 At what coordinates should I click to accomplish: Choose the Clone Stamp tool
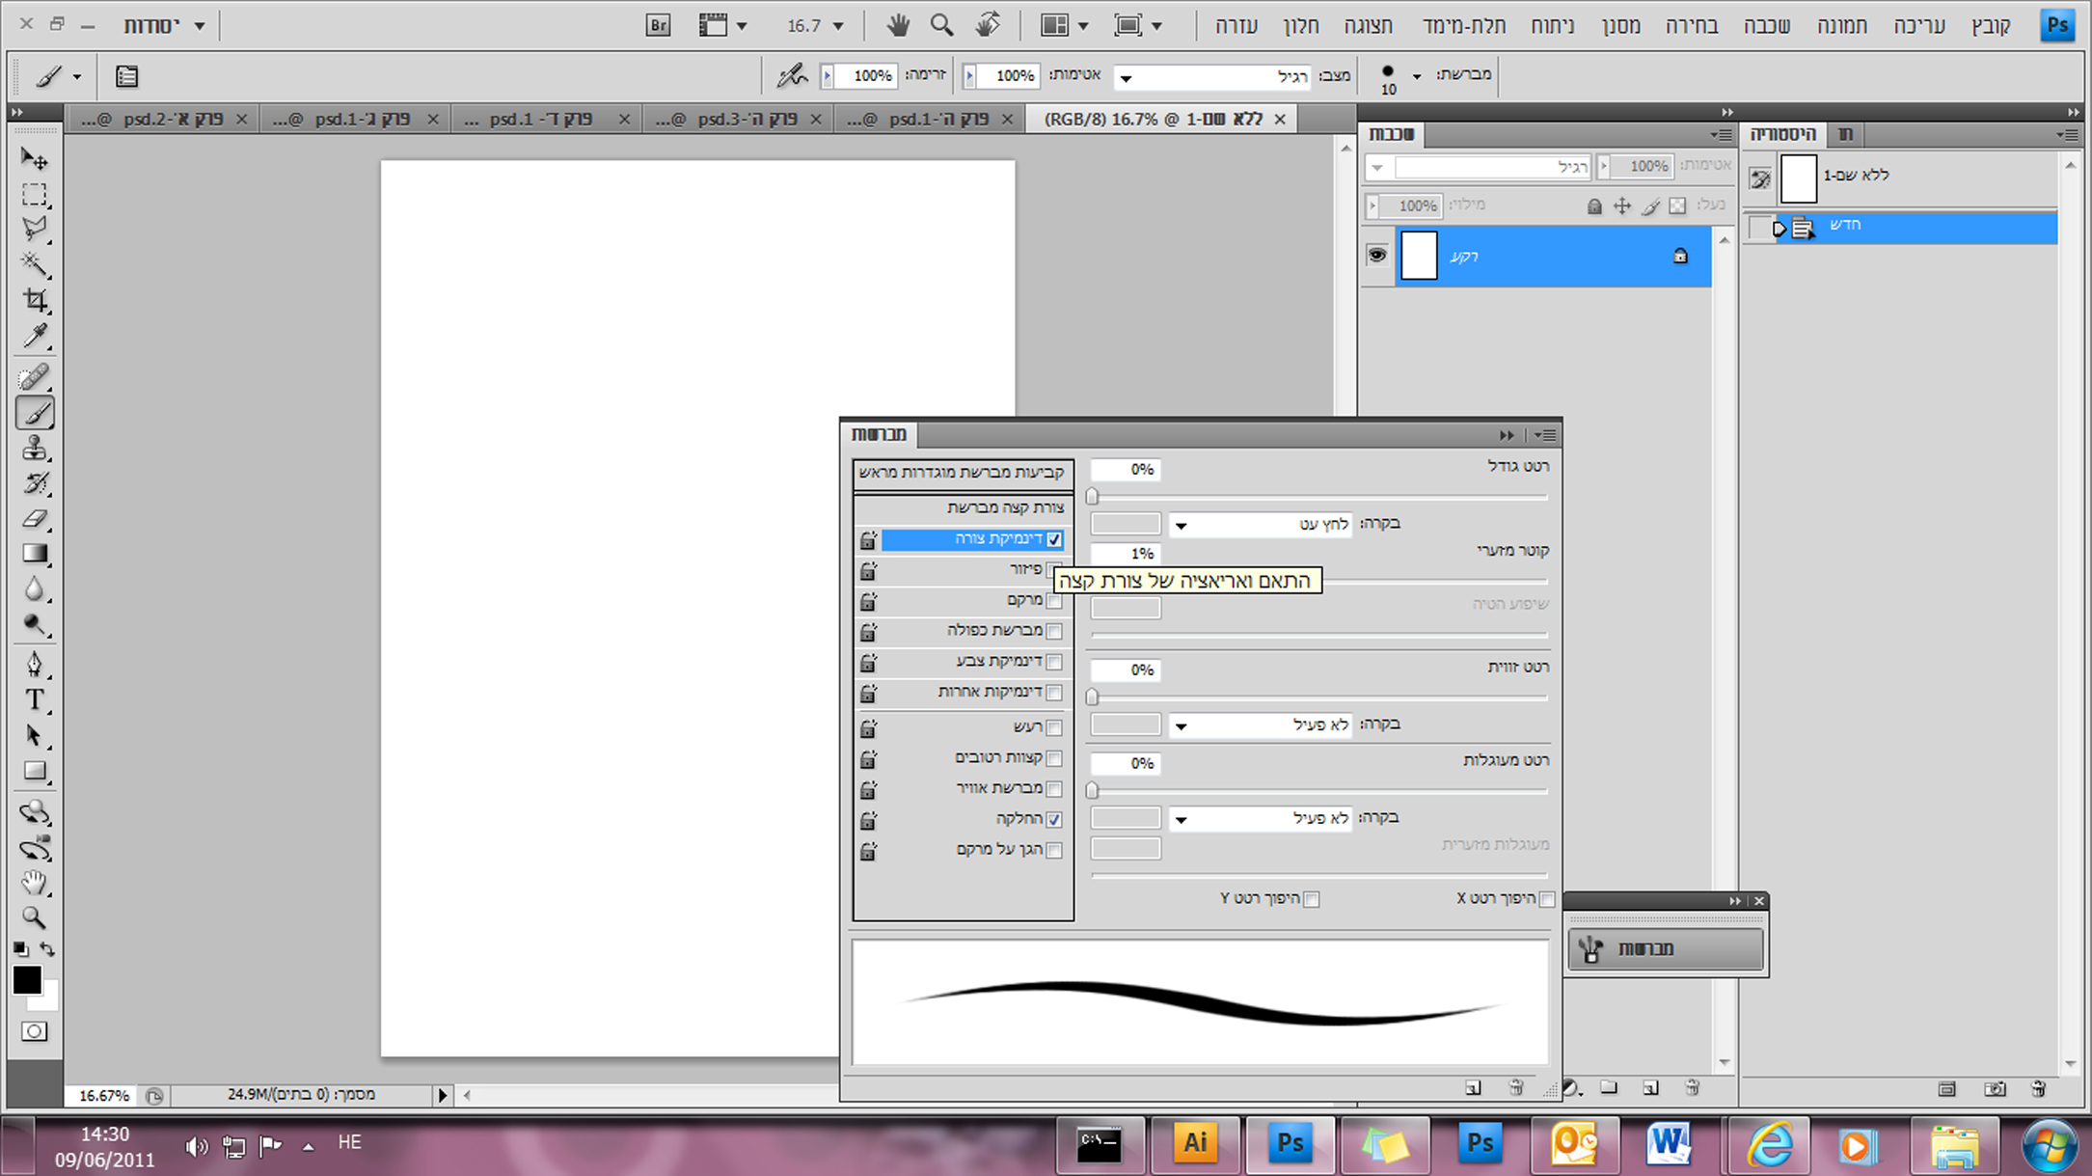[36, 449]
